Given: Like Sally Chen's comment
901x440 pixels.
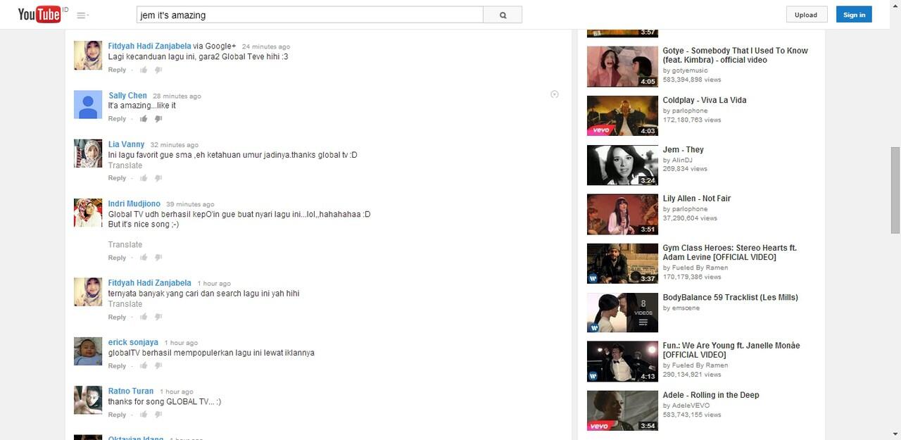Looking at the screenshot, I should tap(144, 119).
